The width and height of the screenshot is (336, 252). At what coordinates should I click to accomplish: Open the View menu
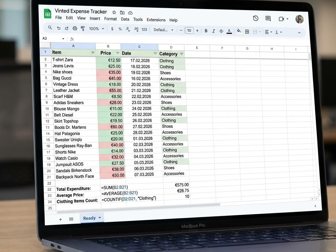81,18
